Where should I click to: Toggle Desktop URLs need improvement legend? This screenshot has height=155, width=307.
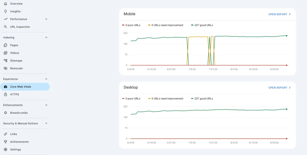[x=165, y=99]
